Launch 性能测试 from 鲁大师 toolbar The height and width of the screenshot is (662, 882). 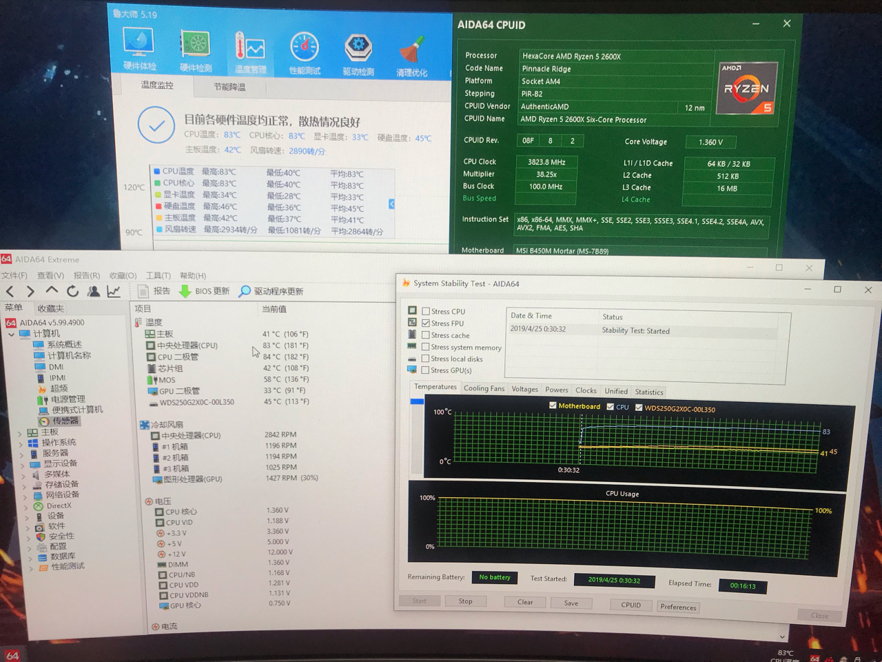tap(304, 47)
